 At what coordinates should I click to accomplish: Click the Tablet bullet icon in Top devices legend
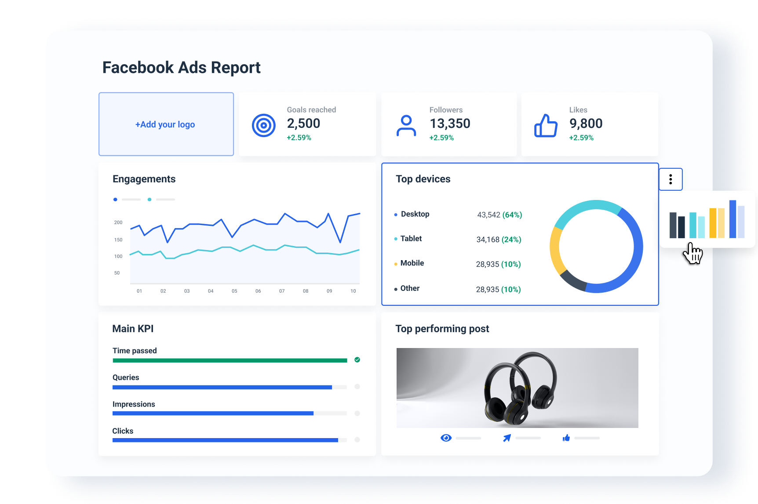point(395,239)
